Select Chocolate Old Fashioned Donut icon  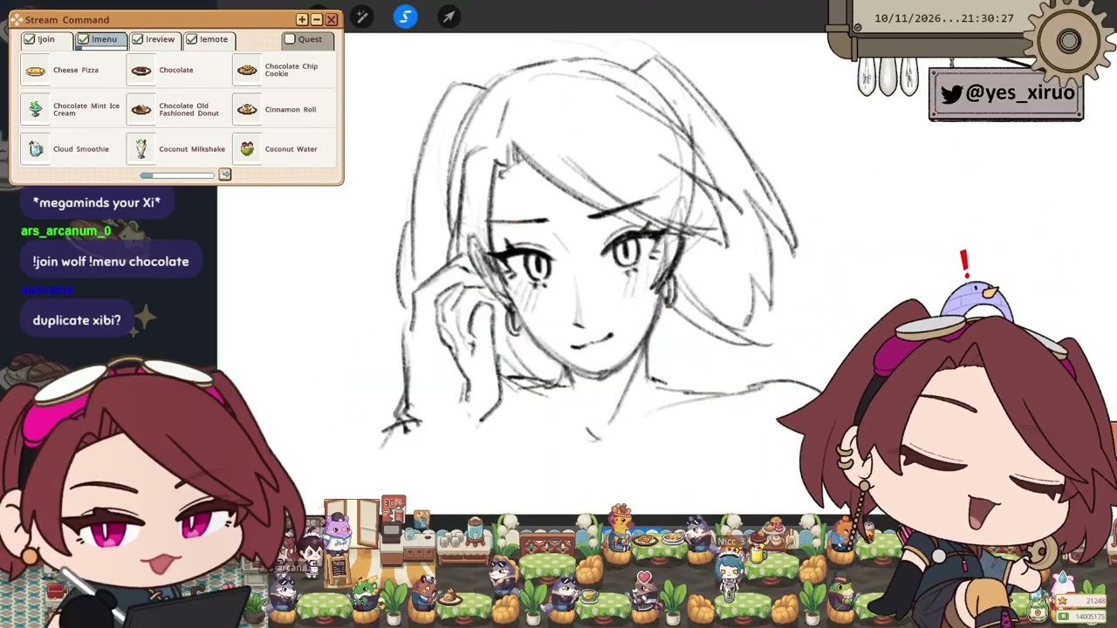coord(141,110)
